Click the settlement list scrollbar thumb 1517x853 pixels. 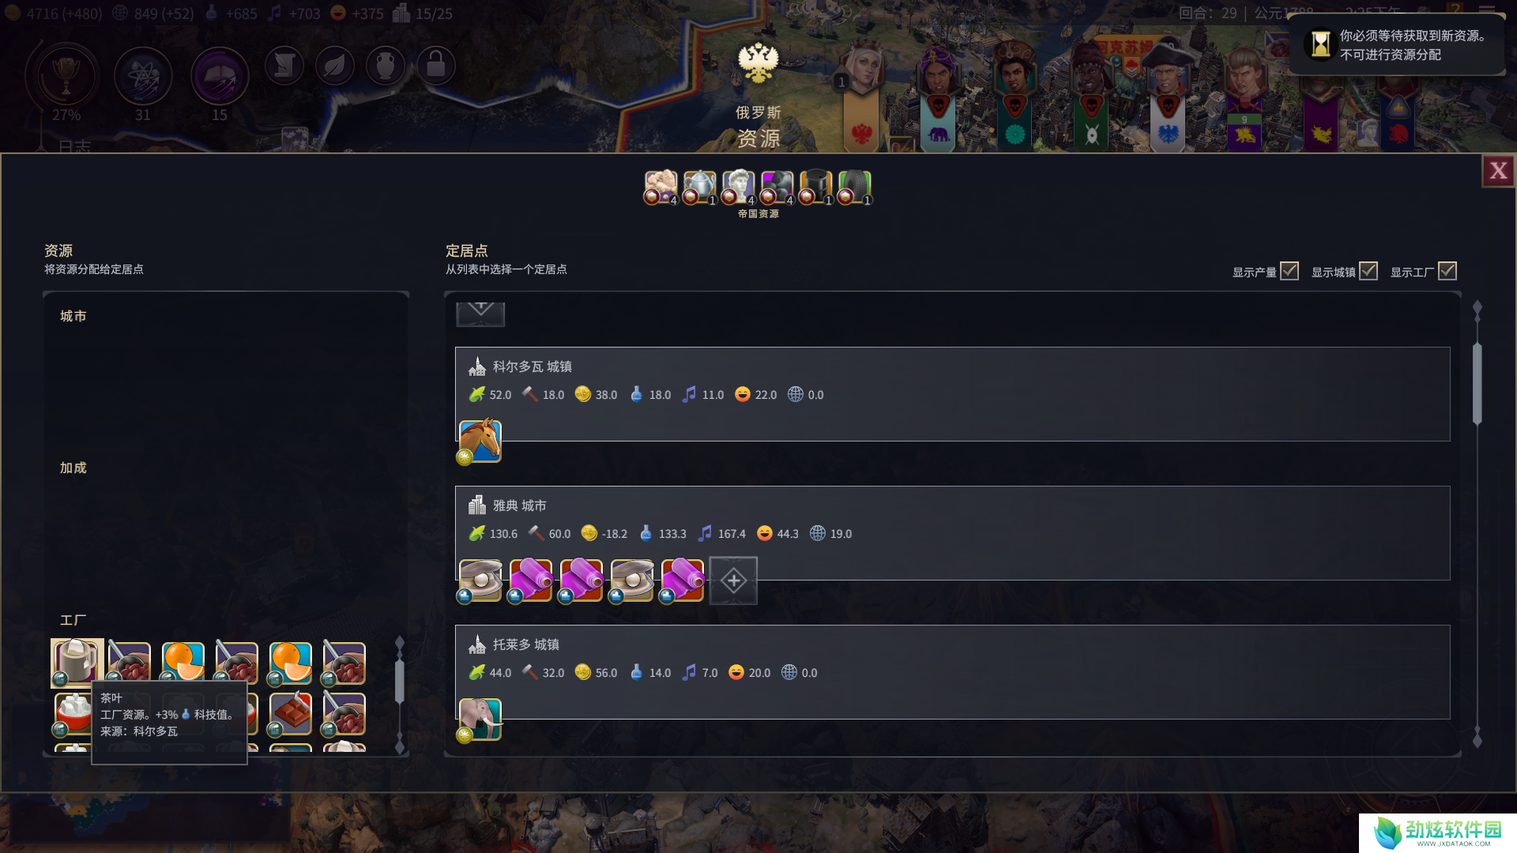(x=1477, y=385)
